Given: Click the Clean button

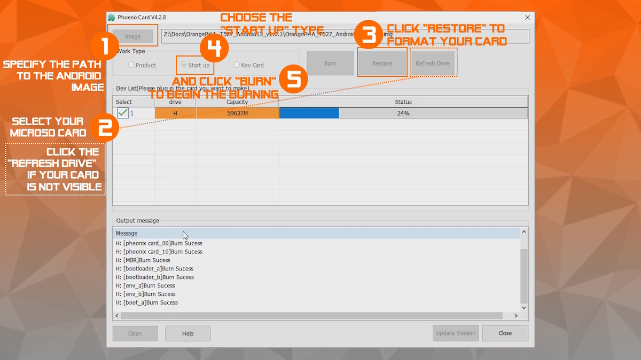Looking at the screenshot, I should 135,333.
